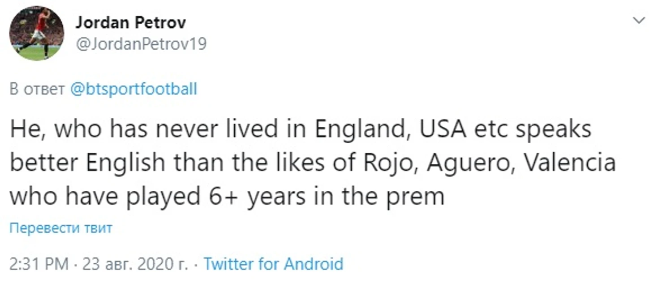Open the @btsportfootball mention link
This screenshot has width=654, height=283.
(x=133, y=89)
